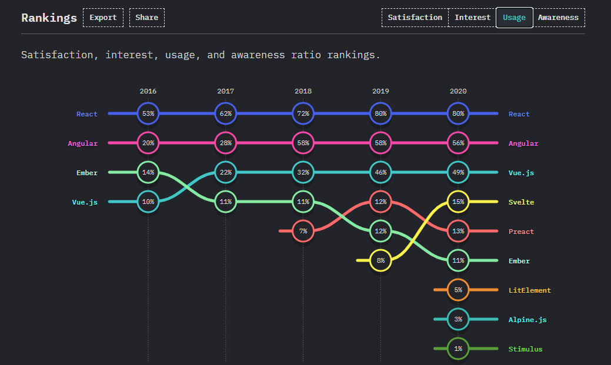Click the left-side Vue.js label

click(85, 202)
